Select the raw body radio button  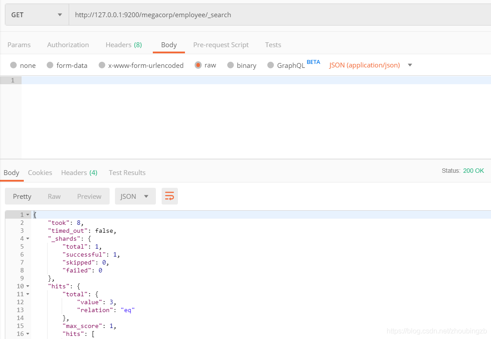pyautogui.click(x=198, y=65)
